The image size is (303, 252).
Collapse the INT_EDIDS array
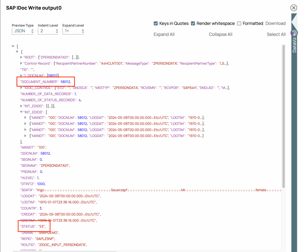tap(21, 112)
